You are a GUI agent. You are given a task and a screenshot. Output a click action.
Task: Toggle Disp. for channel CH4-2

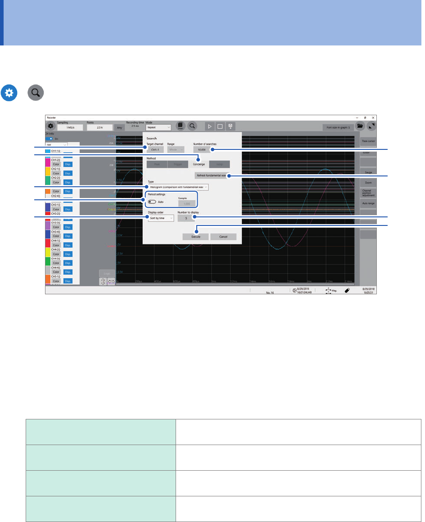(68, 254)
